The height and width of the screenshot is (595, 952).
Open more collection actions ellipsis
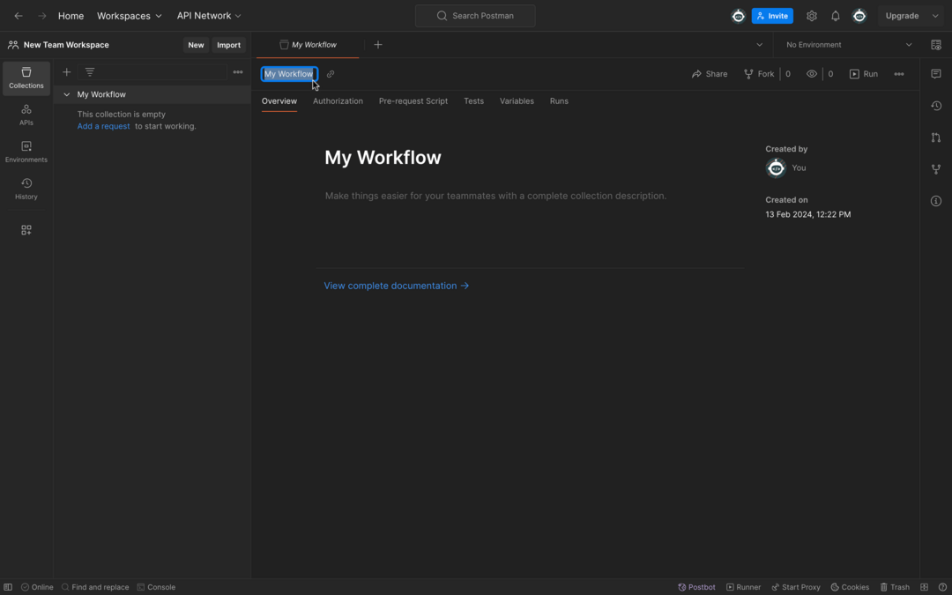(898, 74)
